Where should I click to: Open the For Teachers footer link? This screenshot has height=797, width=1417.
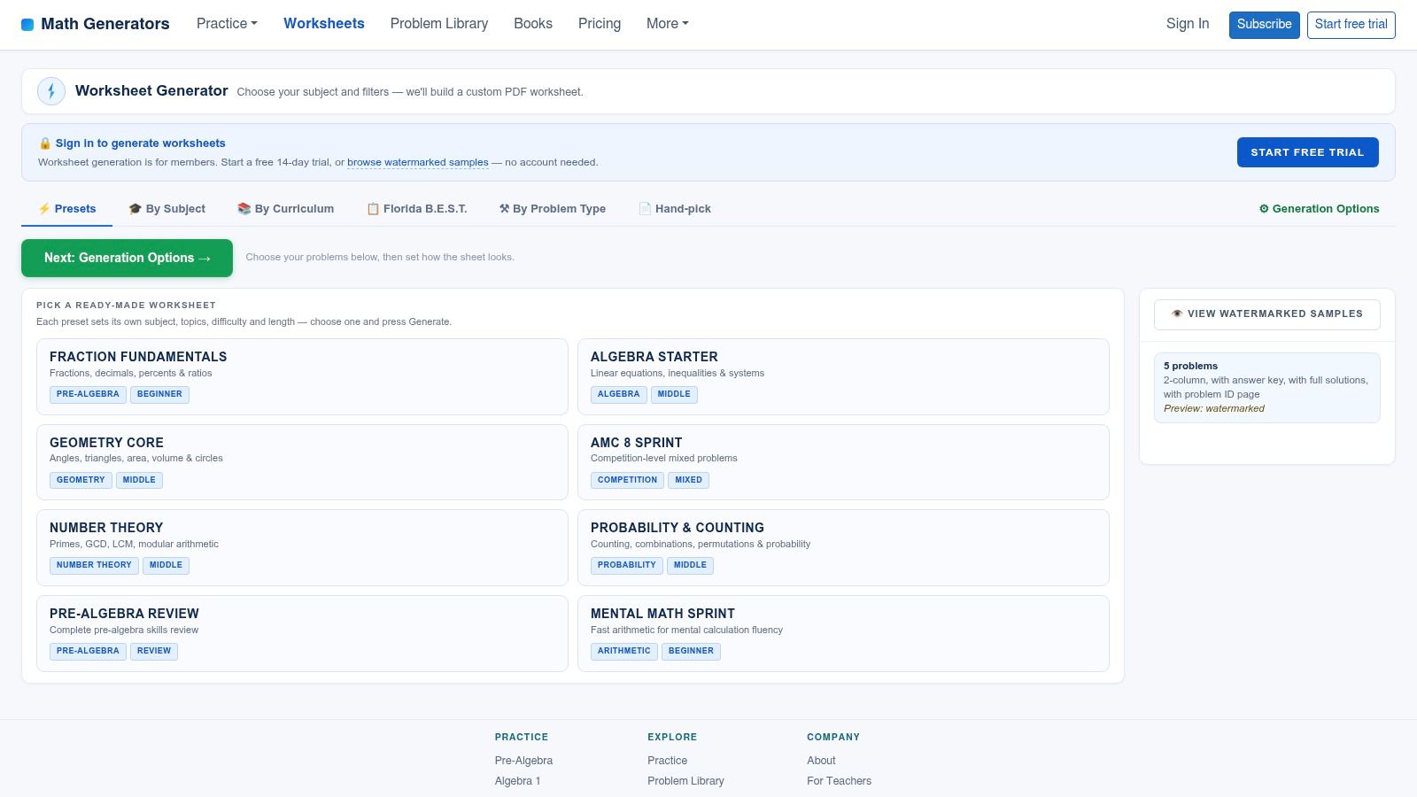839,781
